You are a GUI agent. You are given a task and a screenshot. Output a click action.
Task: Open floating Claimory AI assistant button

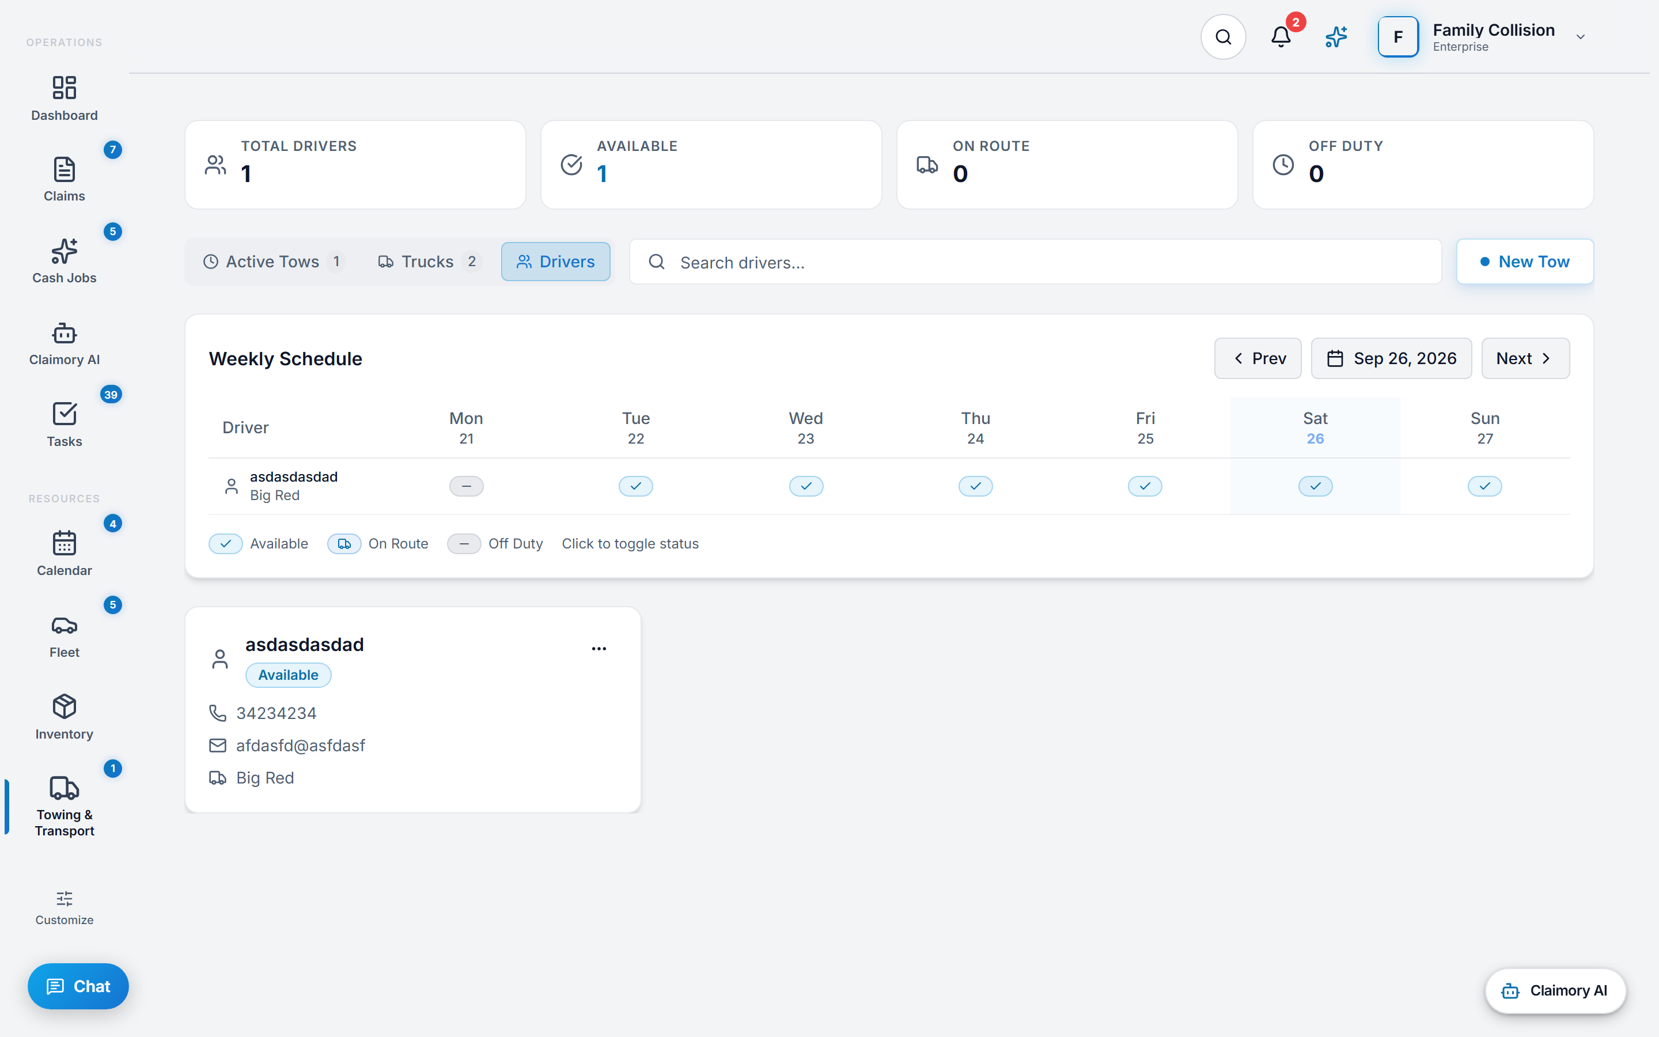pos(1555,990)
